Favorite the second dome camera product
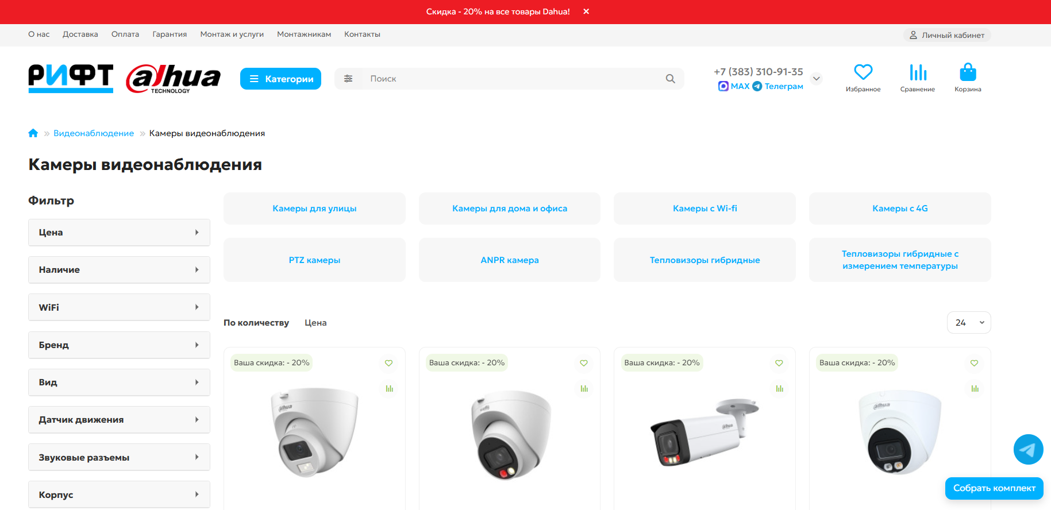The width and height of the screenshot is (1051, 510). pos(584,363)
